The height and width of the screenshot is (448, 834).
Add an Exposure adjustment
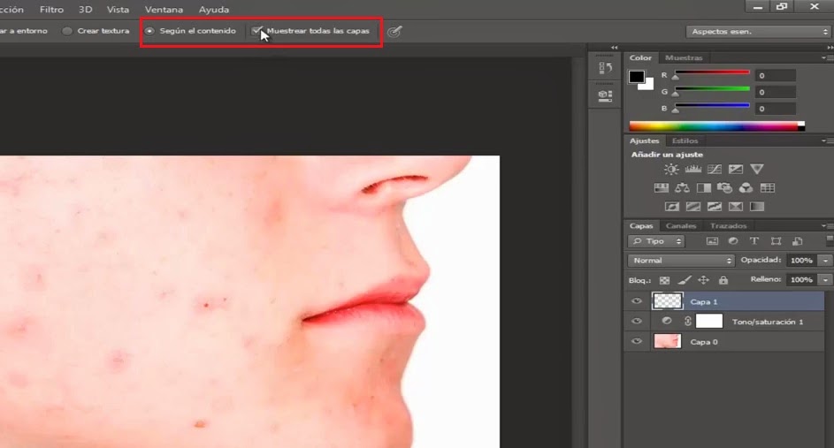[x=736, y=170]
